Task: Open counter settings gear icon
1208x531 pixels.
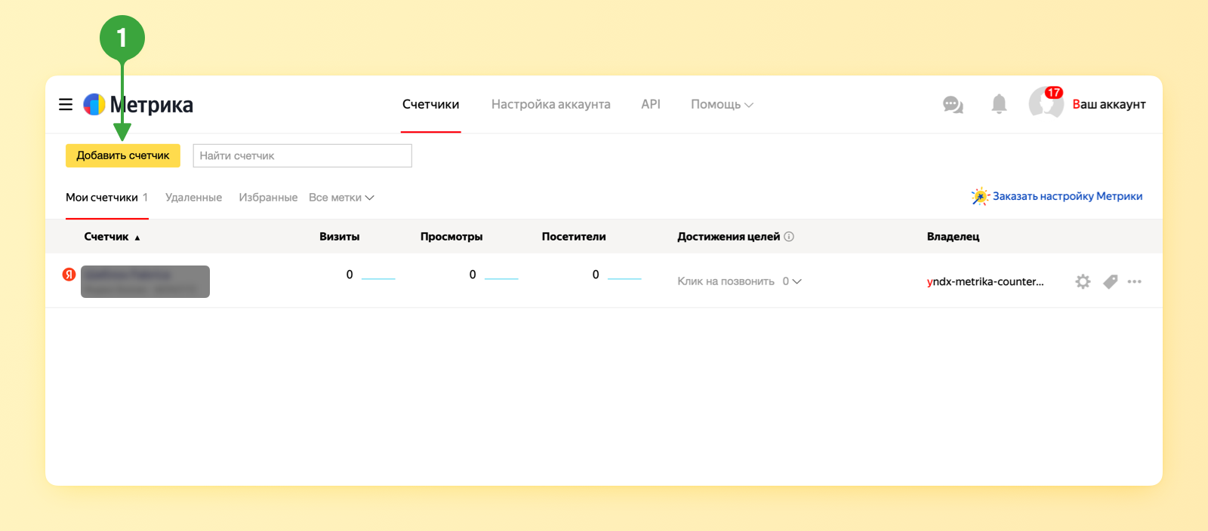Action: 1083,281
